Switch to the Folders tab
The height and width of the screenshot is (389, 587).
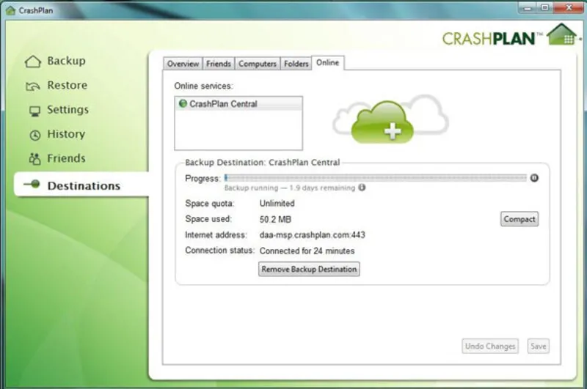296,64
